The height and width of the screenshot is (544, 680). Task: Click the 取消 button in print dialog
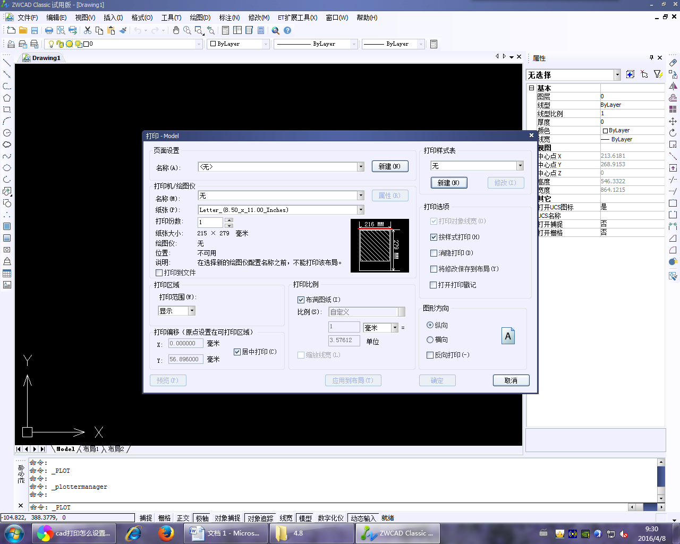[511, 380]
